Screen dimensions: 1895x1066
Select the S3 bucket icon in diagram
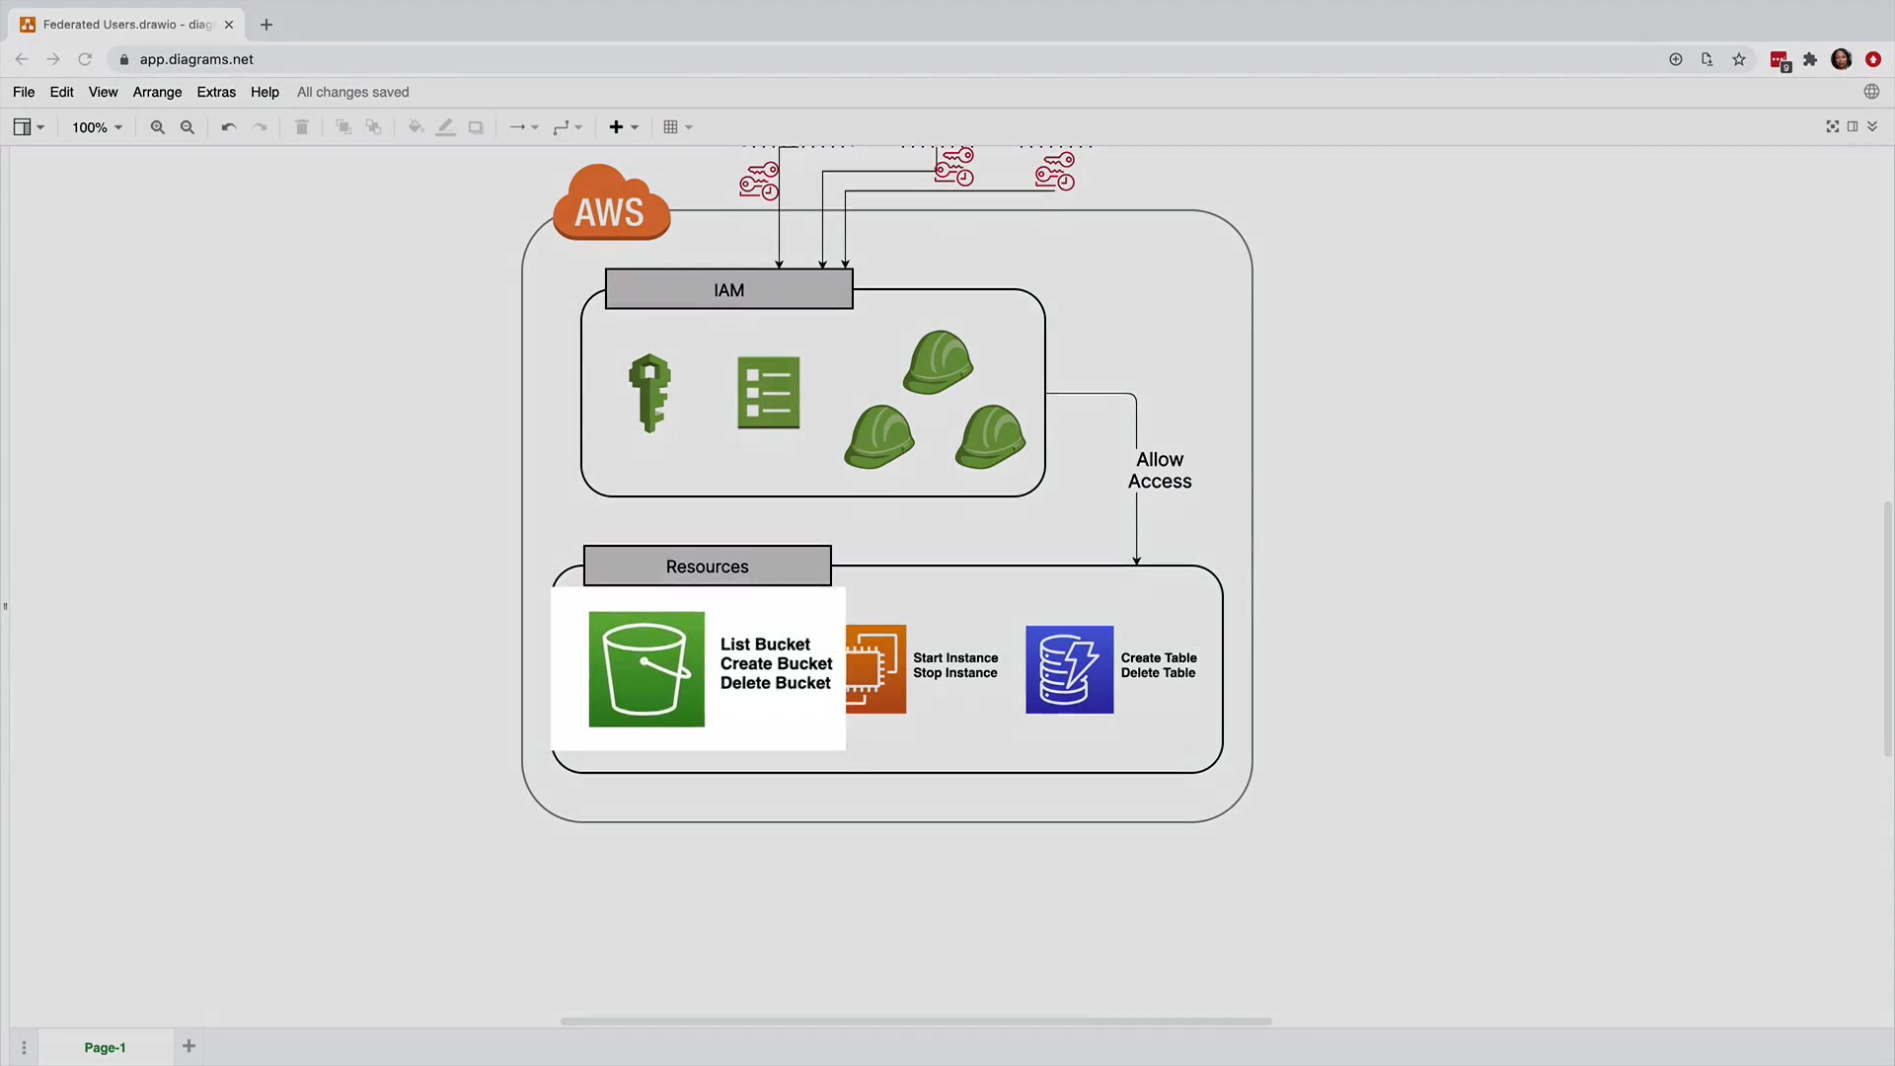point(646,669)
